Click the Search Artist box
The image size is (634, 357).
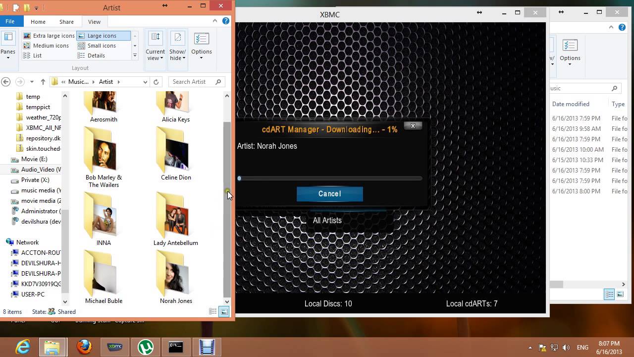[197, 82]
